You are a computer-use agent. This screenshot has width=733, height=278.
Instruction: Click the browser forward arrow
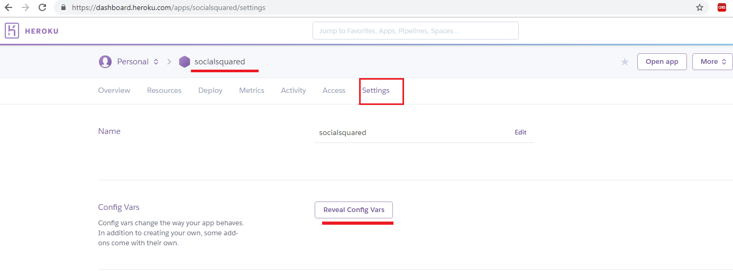[x=25, y=8]
